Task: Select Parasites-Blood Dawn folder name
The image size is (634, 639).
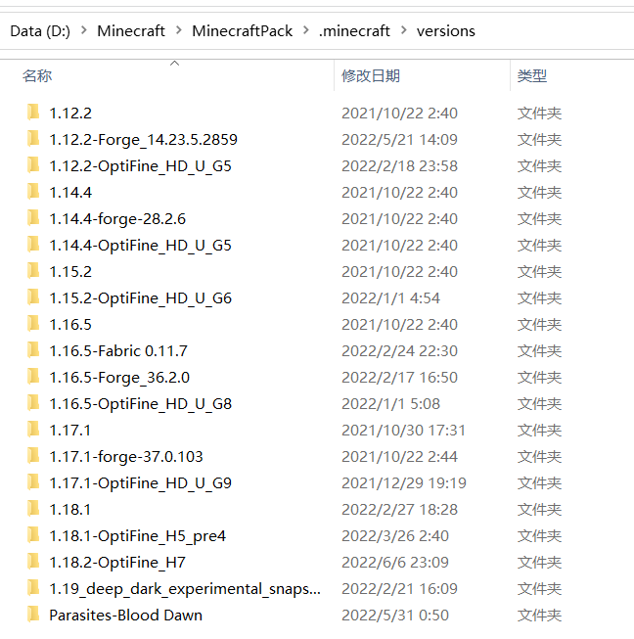Action: point(125,615)
